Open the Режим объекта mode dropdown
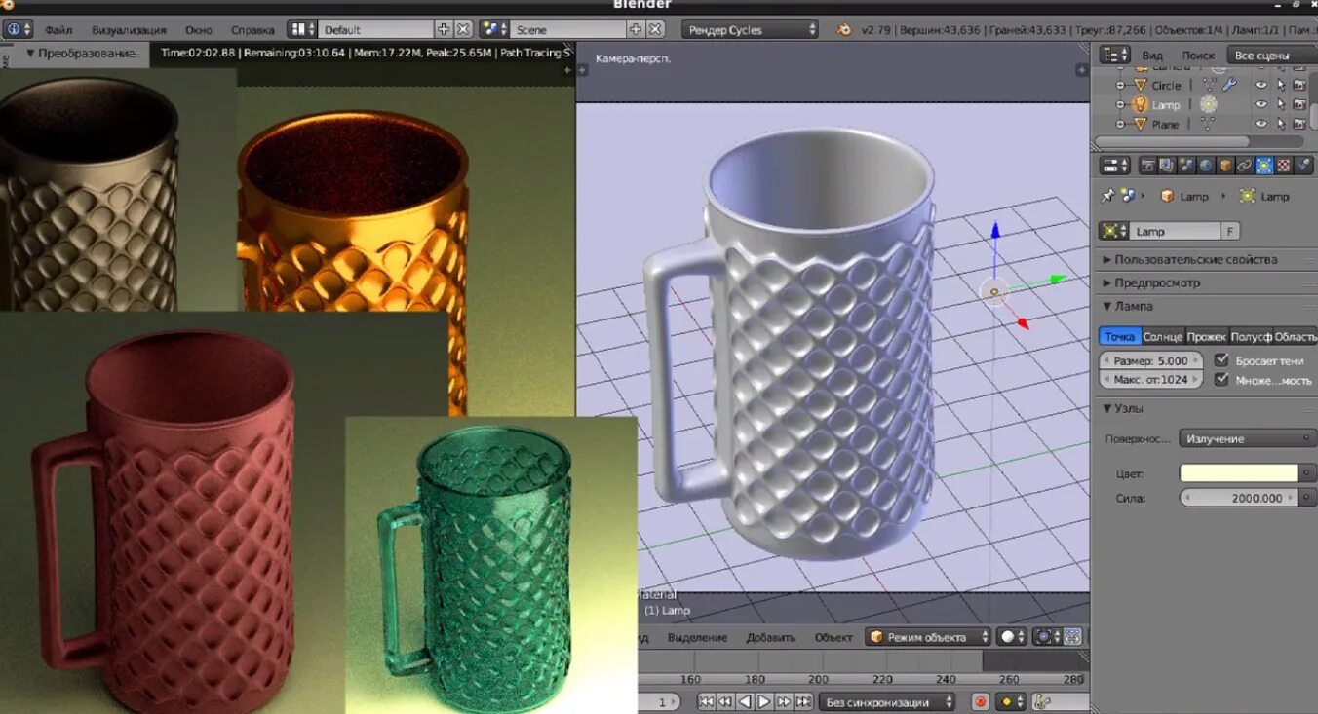 (928, 637)
